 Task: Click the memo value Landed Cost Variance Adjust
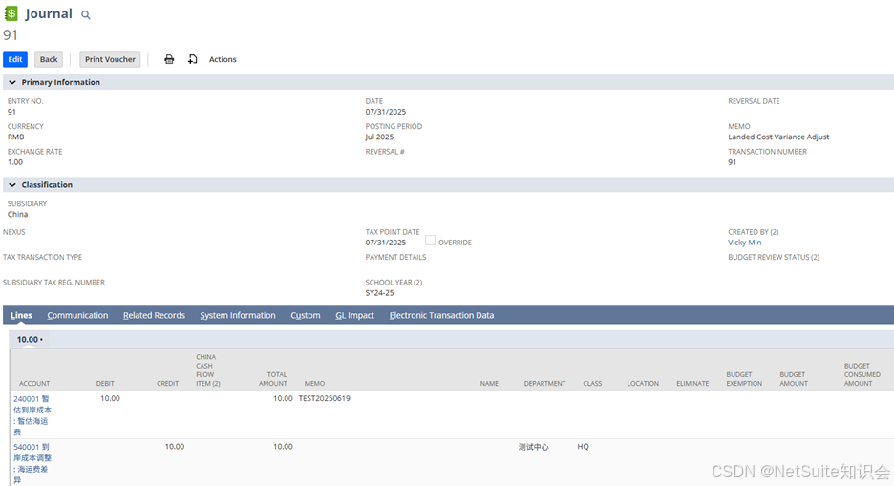pos(778,137)
